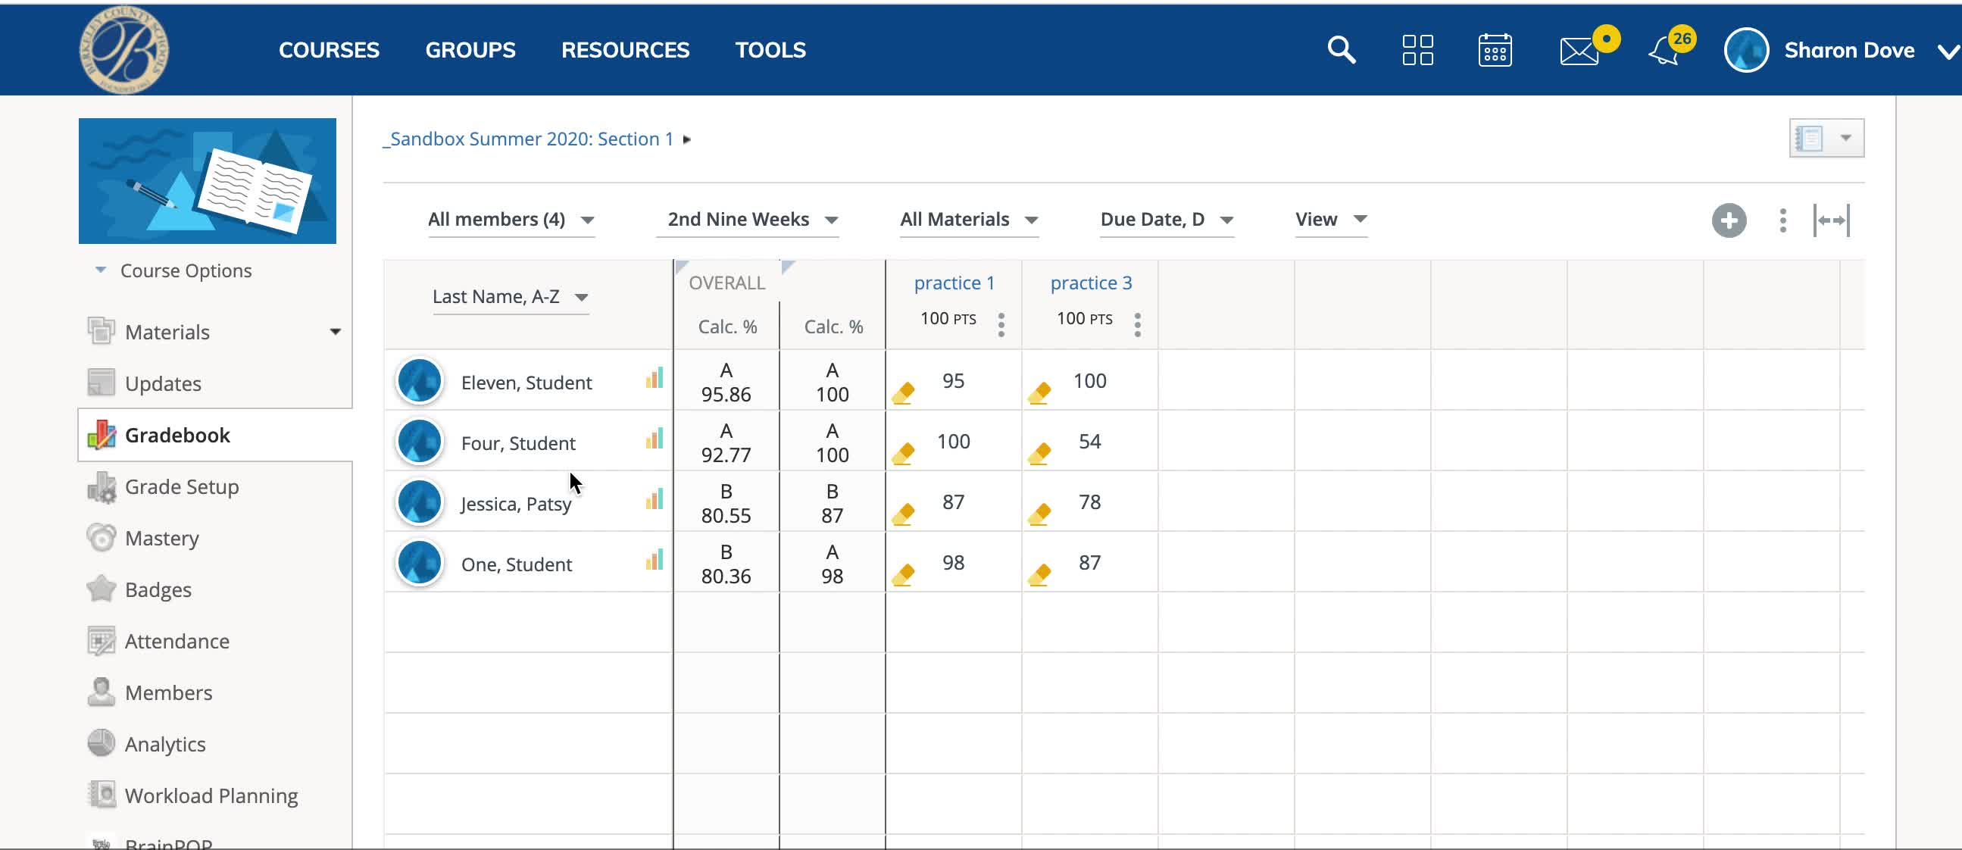Open grade stats chart for Jessica, Patsy
Screen dimensions: 1962x850
(655, 499)
